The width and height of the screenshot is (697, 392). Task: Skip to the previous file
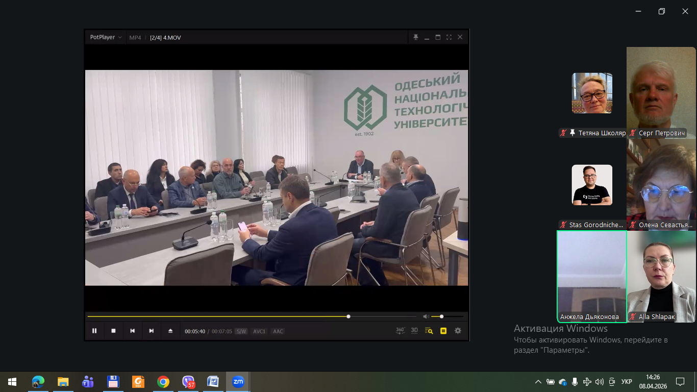(x=132, y=331)
